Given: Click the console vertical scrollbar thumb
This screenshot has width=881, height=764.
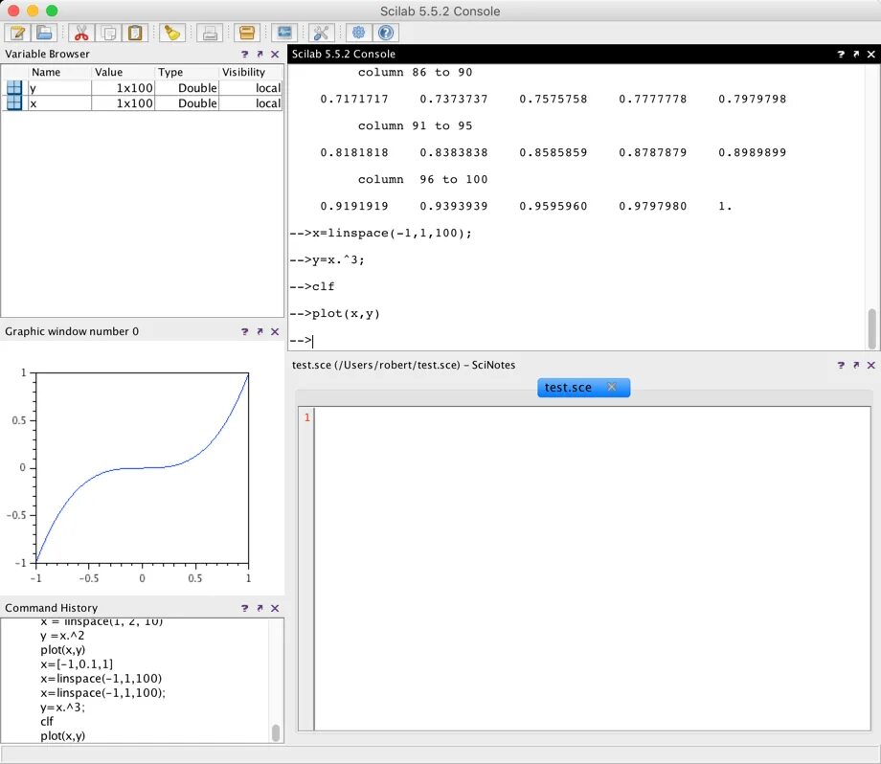Looking at the screenshot, I should (x=872, y=328).
